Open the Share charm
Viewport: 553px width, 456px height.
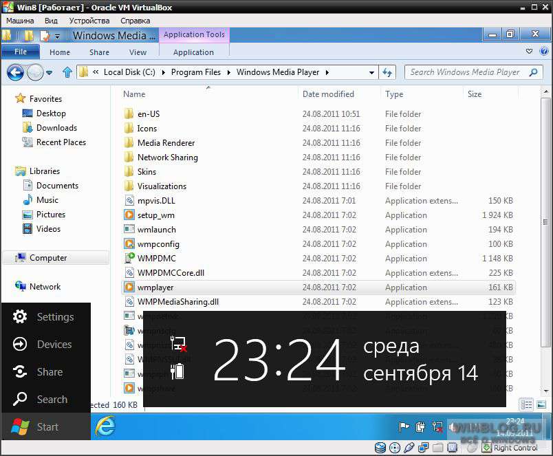[20, 371]
